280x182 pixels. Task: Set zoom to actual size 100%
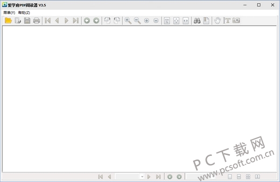(167, 20)
